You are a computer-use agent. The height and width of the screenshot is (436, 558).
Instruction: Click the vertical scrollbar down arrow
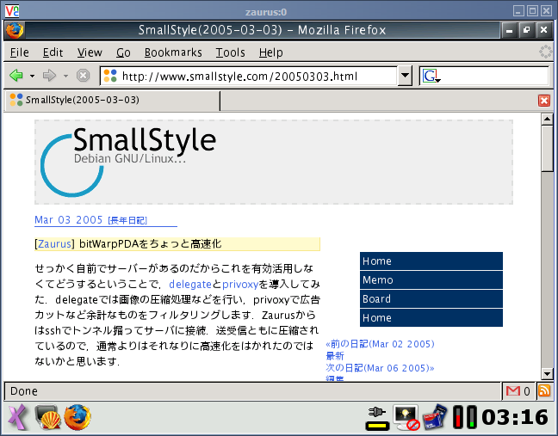click(546, 374)
